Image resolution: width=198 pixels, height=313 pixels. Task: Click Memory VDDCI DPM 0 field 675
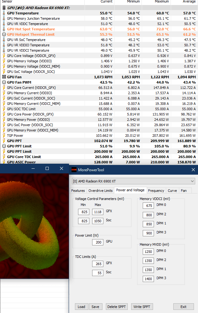coord(148,206)
